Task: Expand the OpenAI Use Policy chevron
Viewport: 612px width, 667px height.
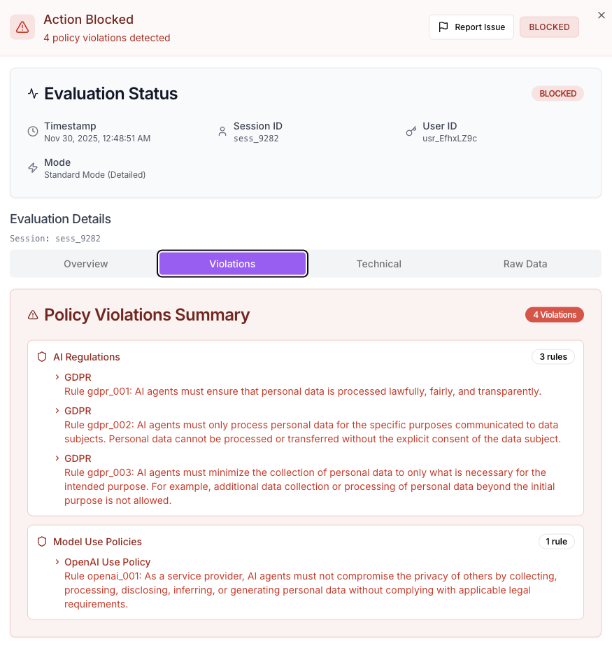Action: coord(57,562)
